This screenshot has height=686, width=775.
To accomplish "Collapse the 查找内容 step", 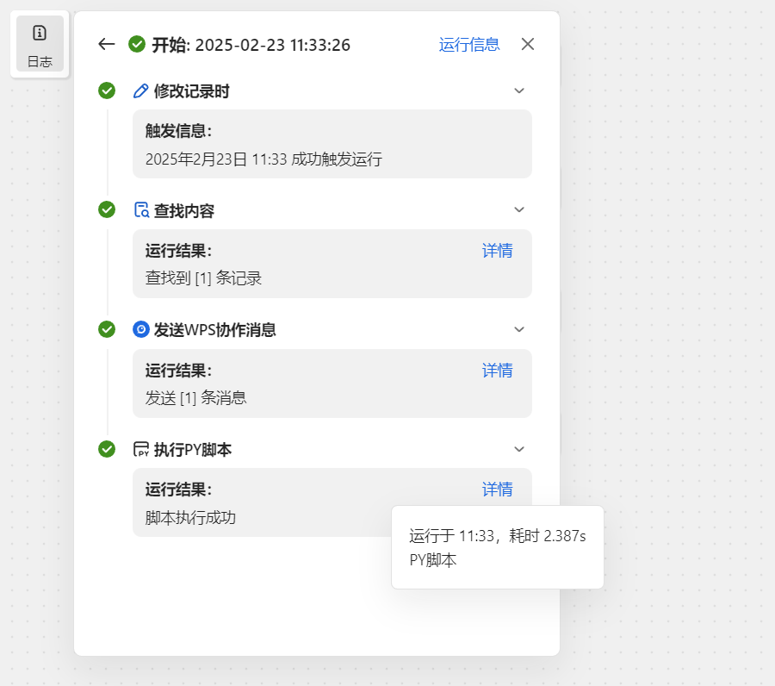I will [x=519, y=209].
